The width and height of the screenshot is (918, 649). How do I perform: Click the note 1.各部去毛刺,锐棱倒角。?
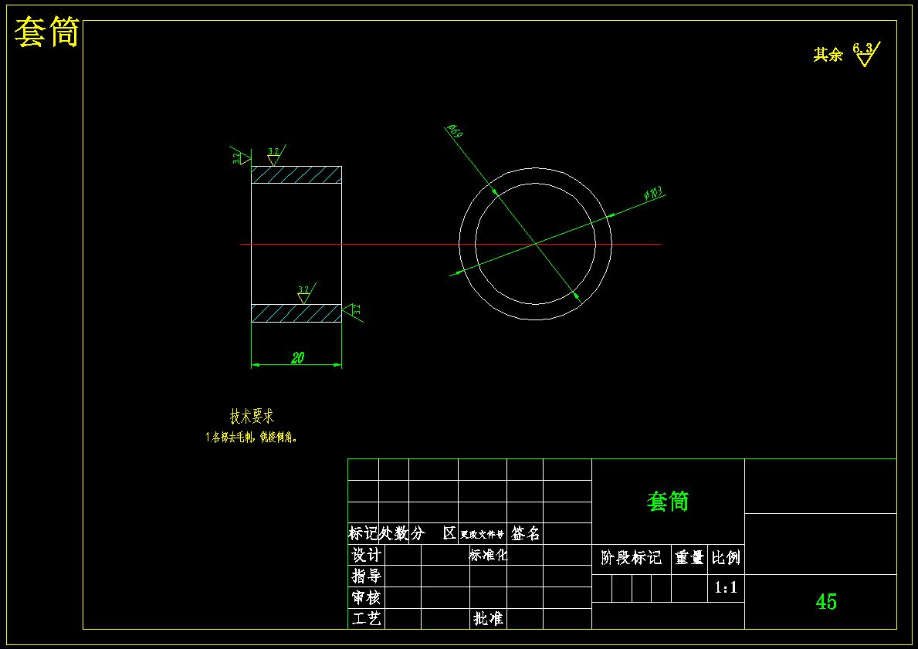point(252,437)
